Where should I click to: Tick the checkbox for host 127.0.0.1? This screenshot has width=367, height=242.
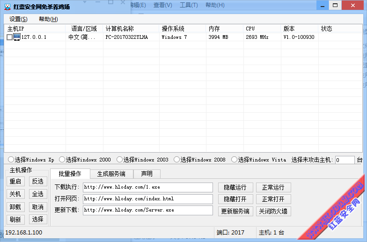[9, 37]
